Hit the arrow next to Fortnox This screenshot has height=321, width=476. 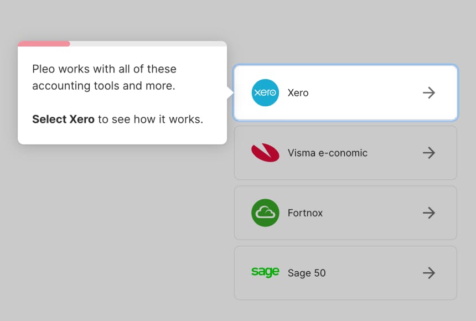click(429, 213)
